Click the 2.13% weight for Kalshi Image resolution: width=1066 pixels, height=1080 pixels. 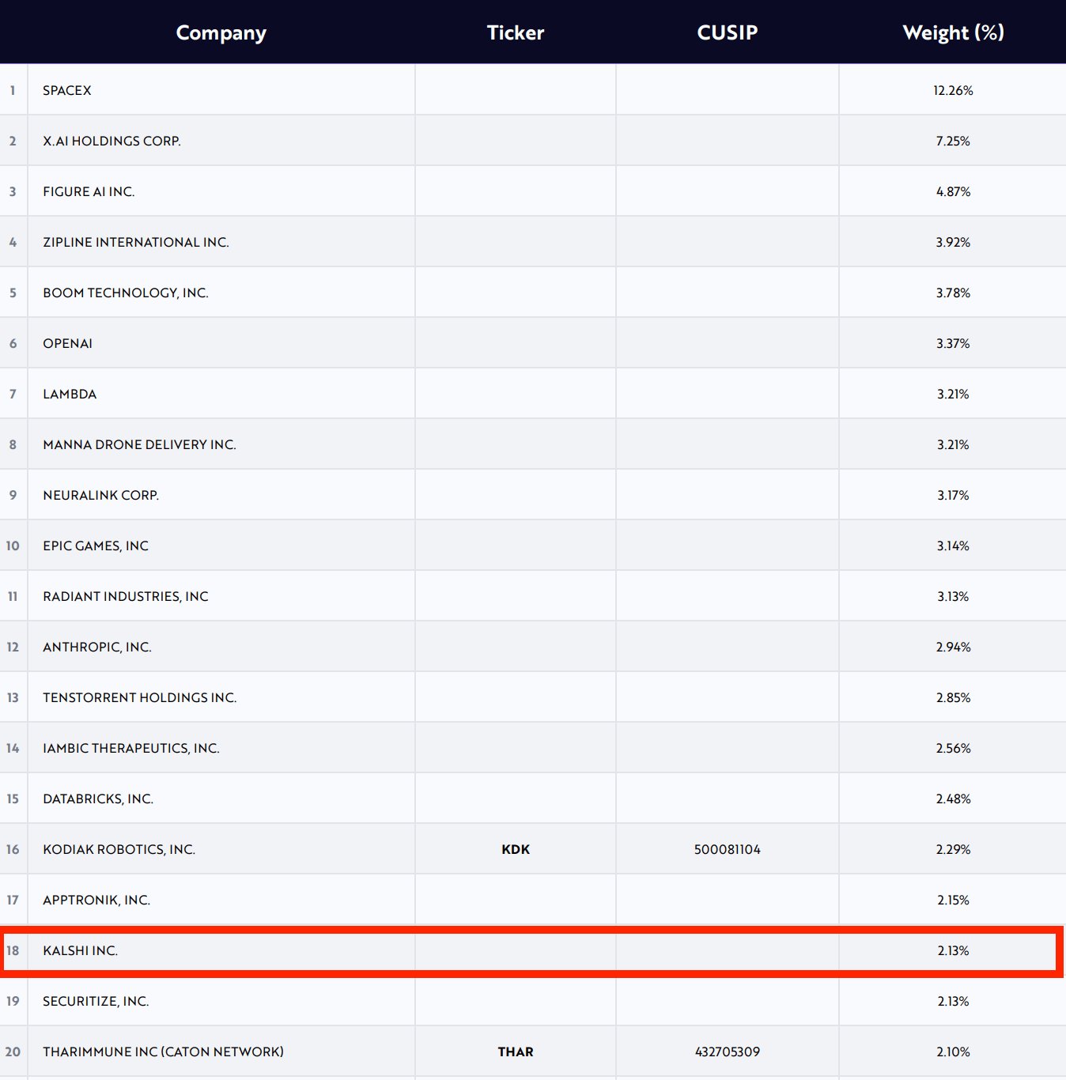[x=952, y=950]
